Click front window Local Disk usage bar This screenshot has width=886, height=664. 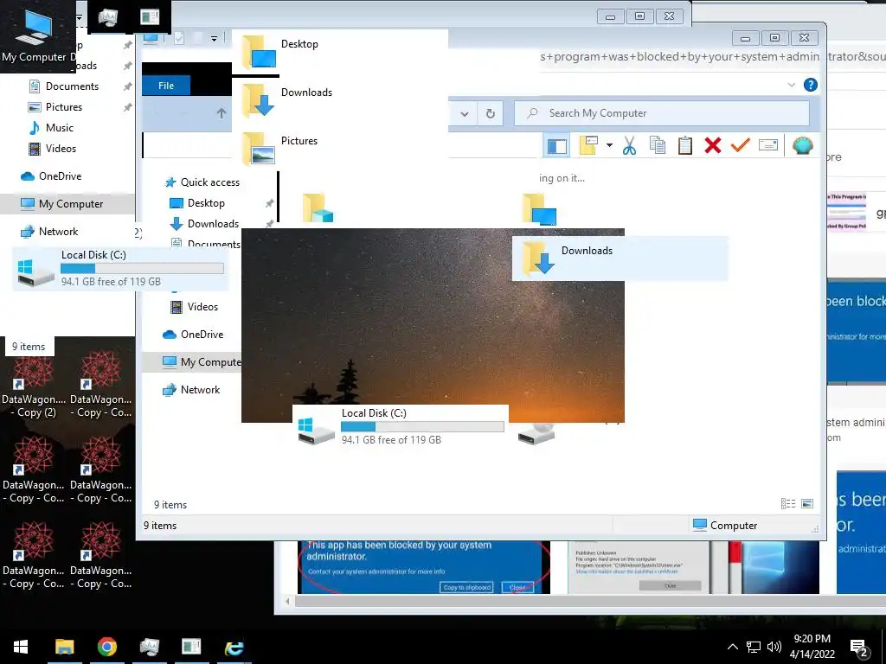(x=422, y=427)
